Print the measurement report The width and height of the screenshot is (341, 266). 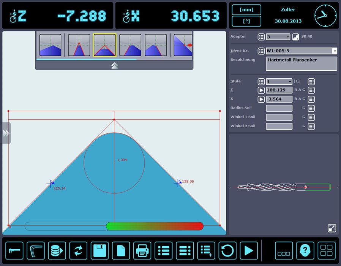pyautogui.click(x=142, y=250)
